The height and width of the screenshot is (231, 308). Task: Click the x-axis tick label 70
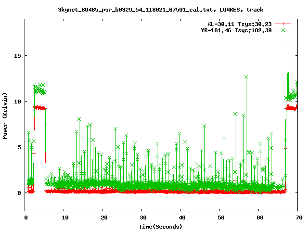(x=299, y=218)
